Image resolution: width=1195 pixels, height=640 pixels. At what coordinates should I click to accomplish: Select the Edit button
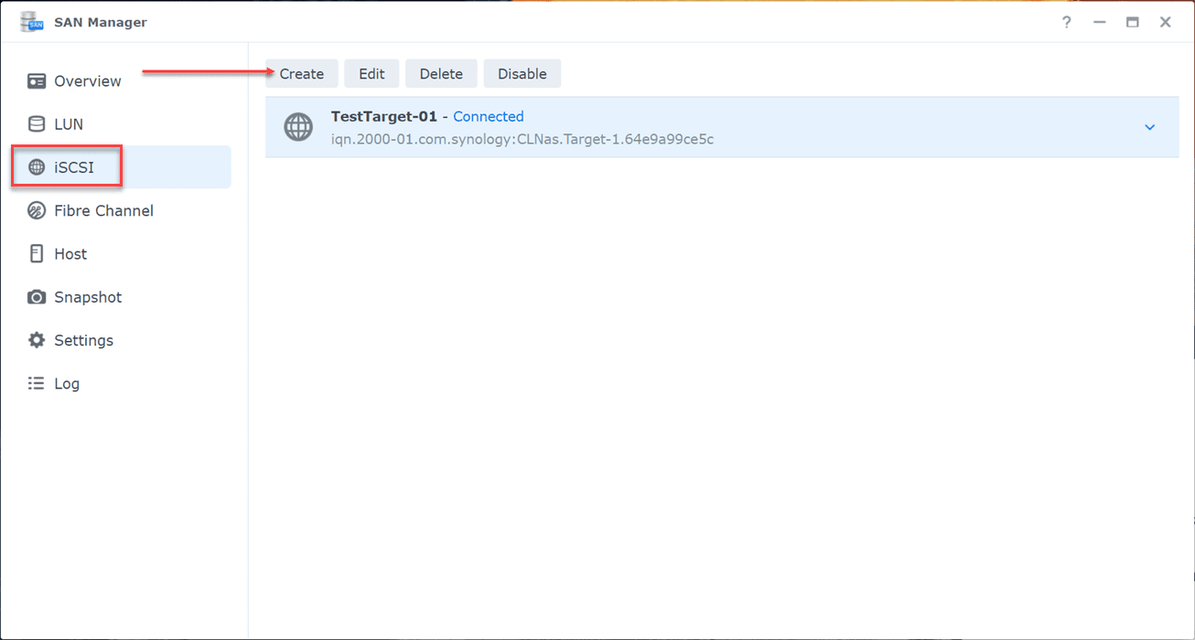(x=371, y=73)
